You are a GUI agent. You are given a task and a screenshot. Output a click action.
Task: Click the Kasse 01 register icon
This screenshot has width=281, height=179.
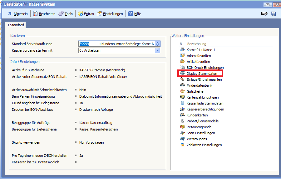pos(182,50)
